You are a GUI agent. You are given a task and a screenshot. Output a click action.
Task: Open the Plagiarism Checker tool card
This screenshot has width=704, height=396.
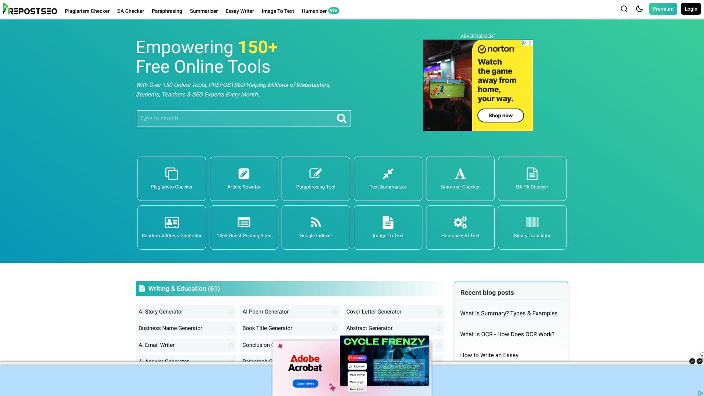coord(172,179)
